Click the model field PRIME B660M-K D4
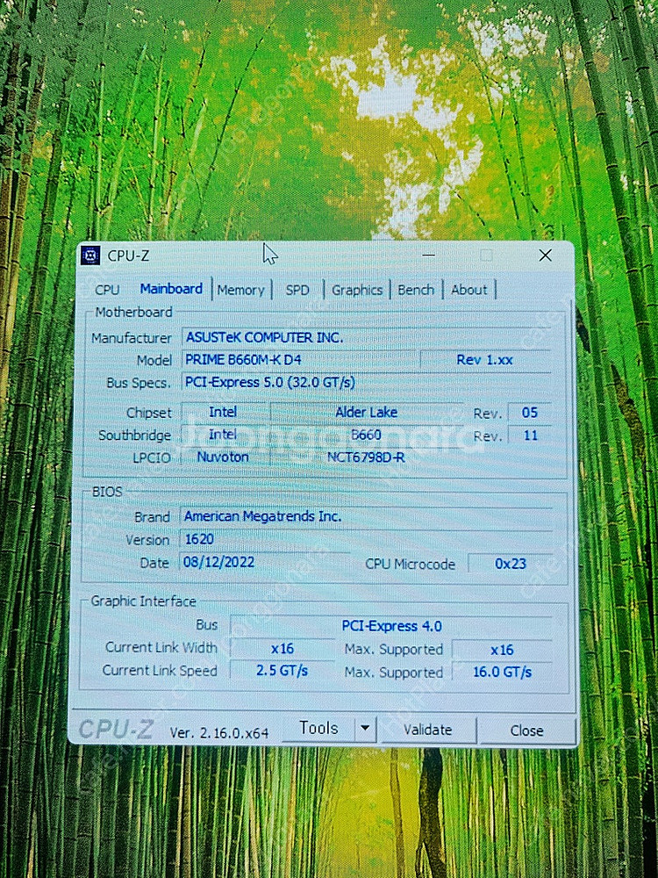 coord(300,359)
